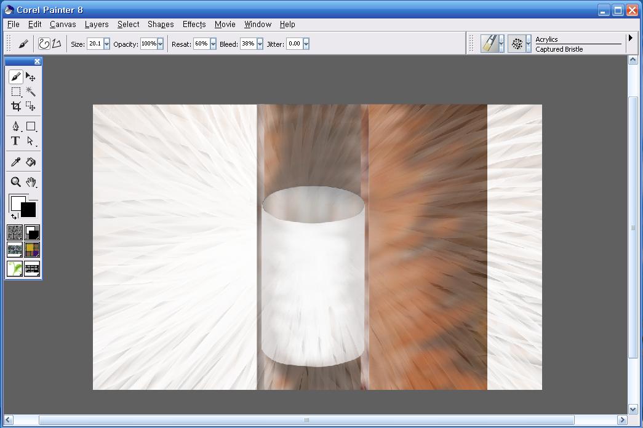Choose the Grabber hand tool
This screenshot has height=428, width=643.
31,182
